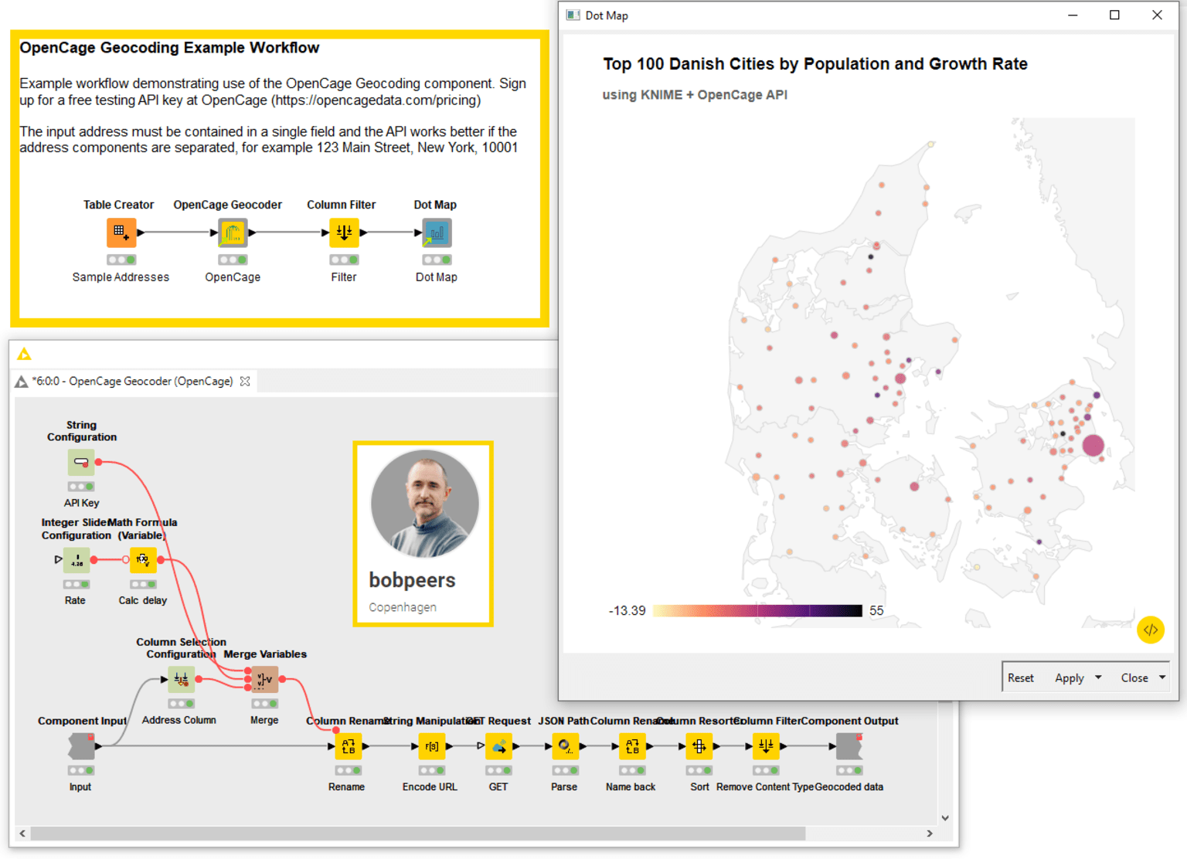Screen dimensions: 1187x859
Task: Click the Close button label in Dot Map
Action: pyautogui.click(x=1134, y=677)
